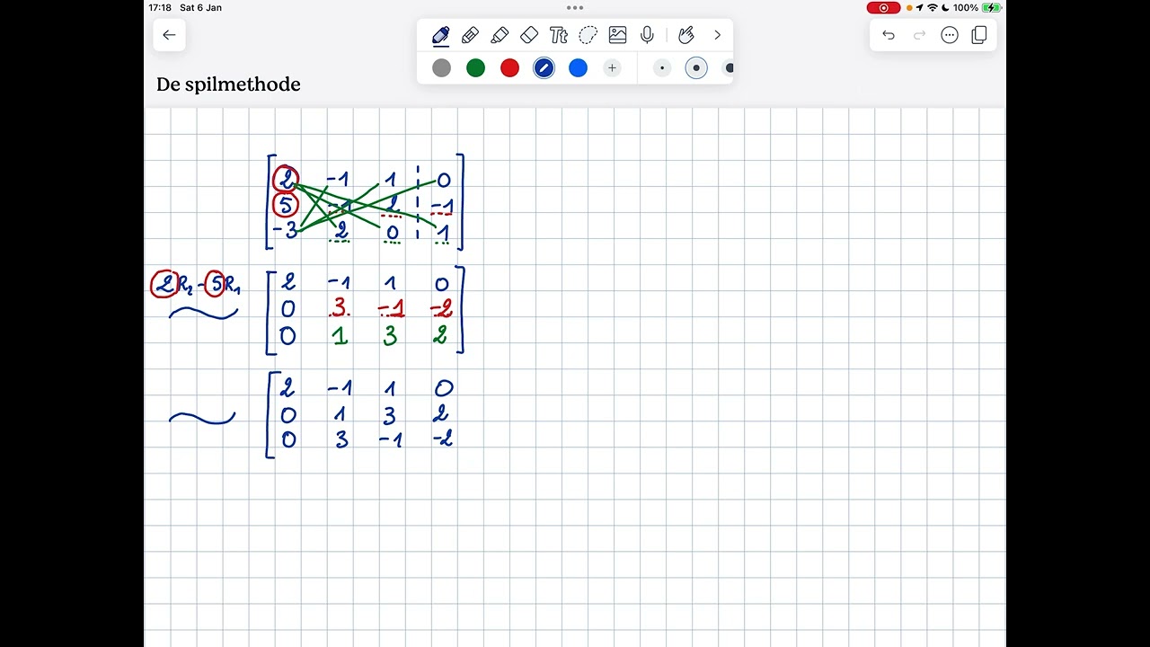This screenshot has width=1150, height=647.
Task: Select the lasso selection tool
Action: coord(588,35)
